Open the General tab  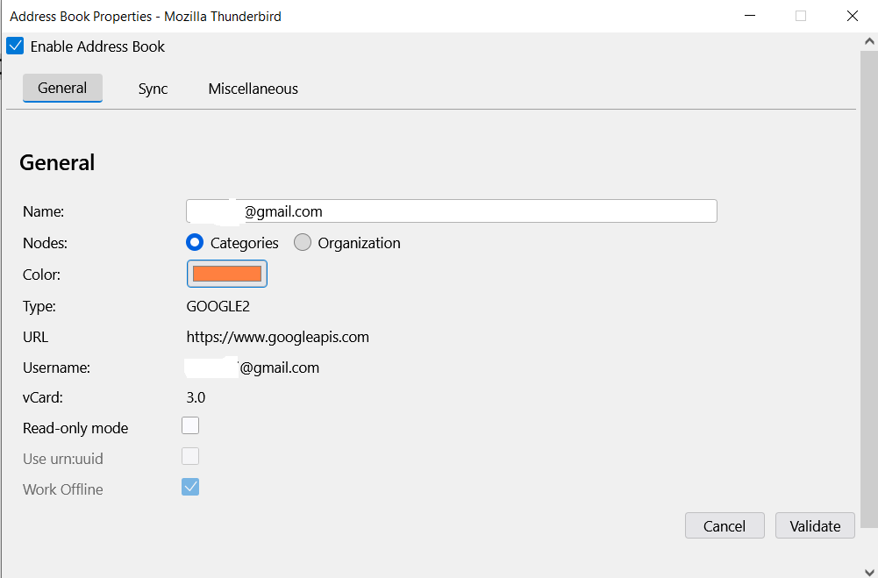click(62, 88)
